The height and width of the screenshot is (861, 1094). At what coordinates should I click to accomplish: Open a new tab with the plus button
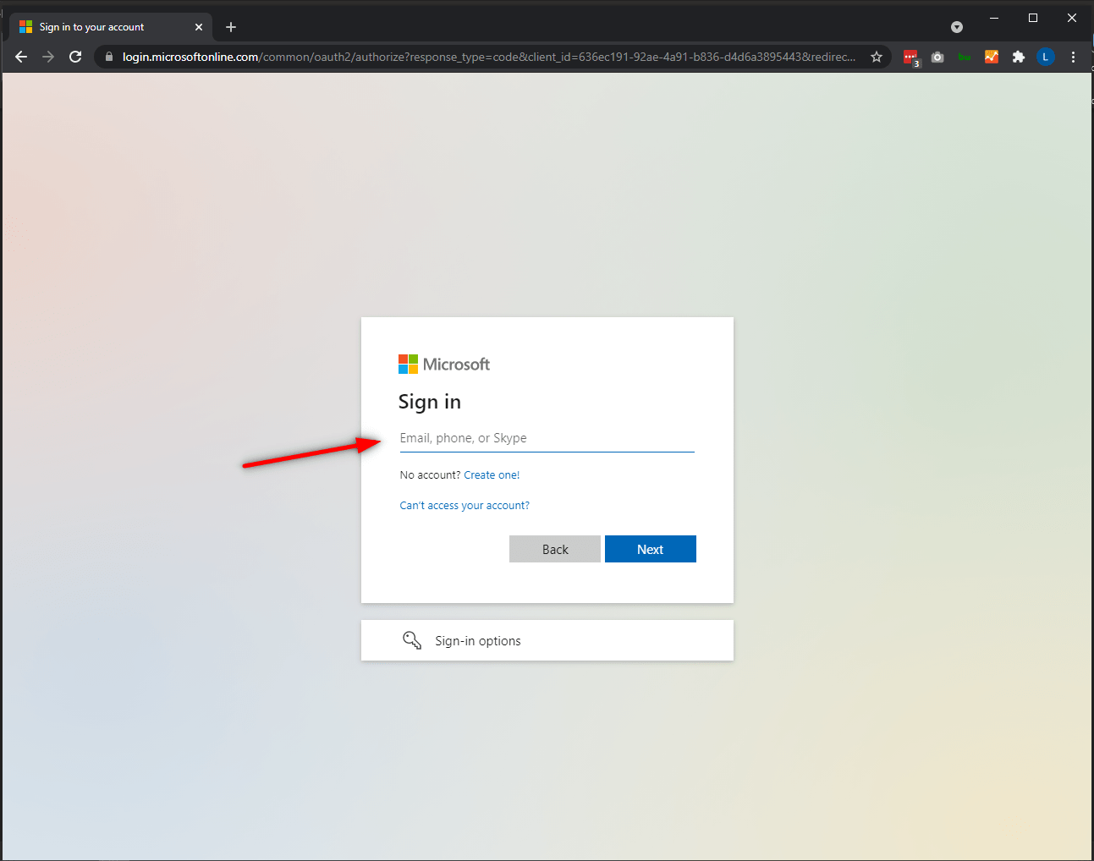tap(231, 27)
